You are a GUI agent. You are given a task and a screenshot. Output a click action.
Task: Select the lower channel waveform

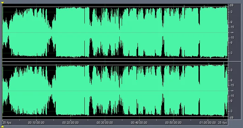tap(115, 91)
